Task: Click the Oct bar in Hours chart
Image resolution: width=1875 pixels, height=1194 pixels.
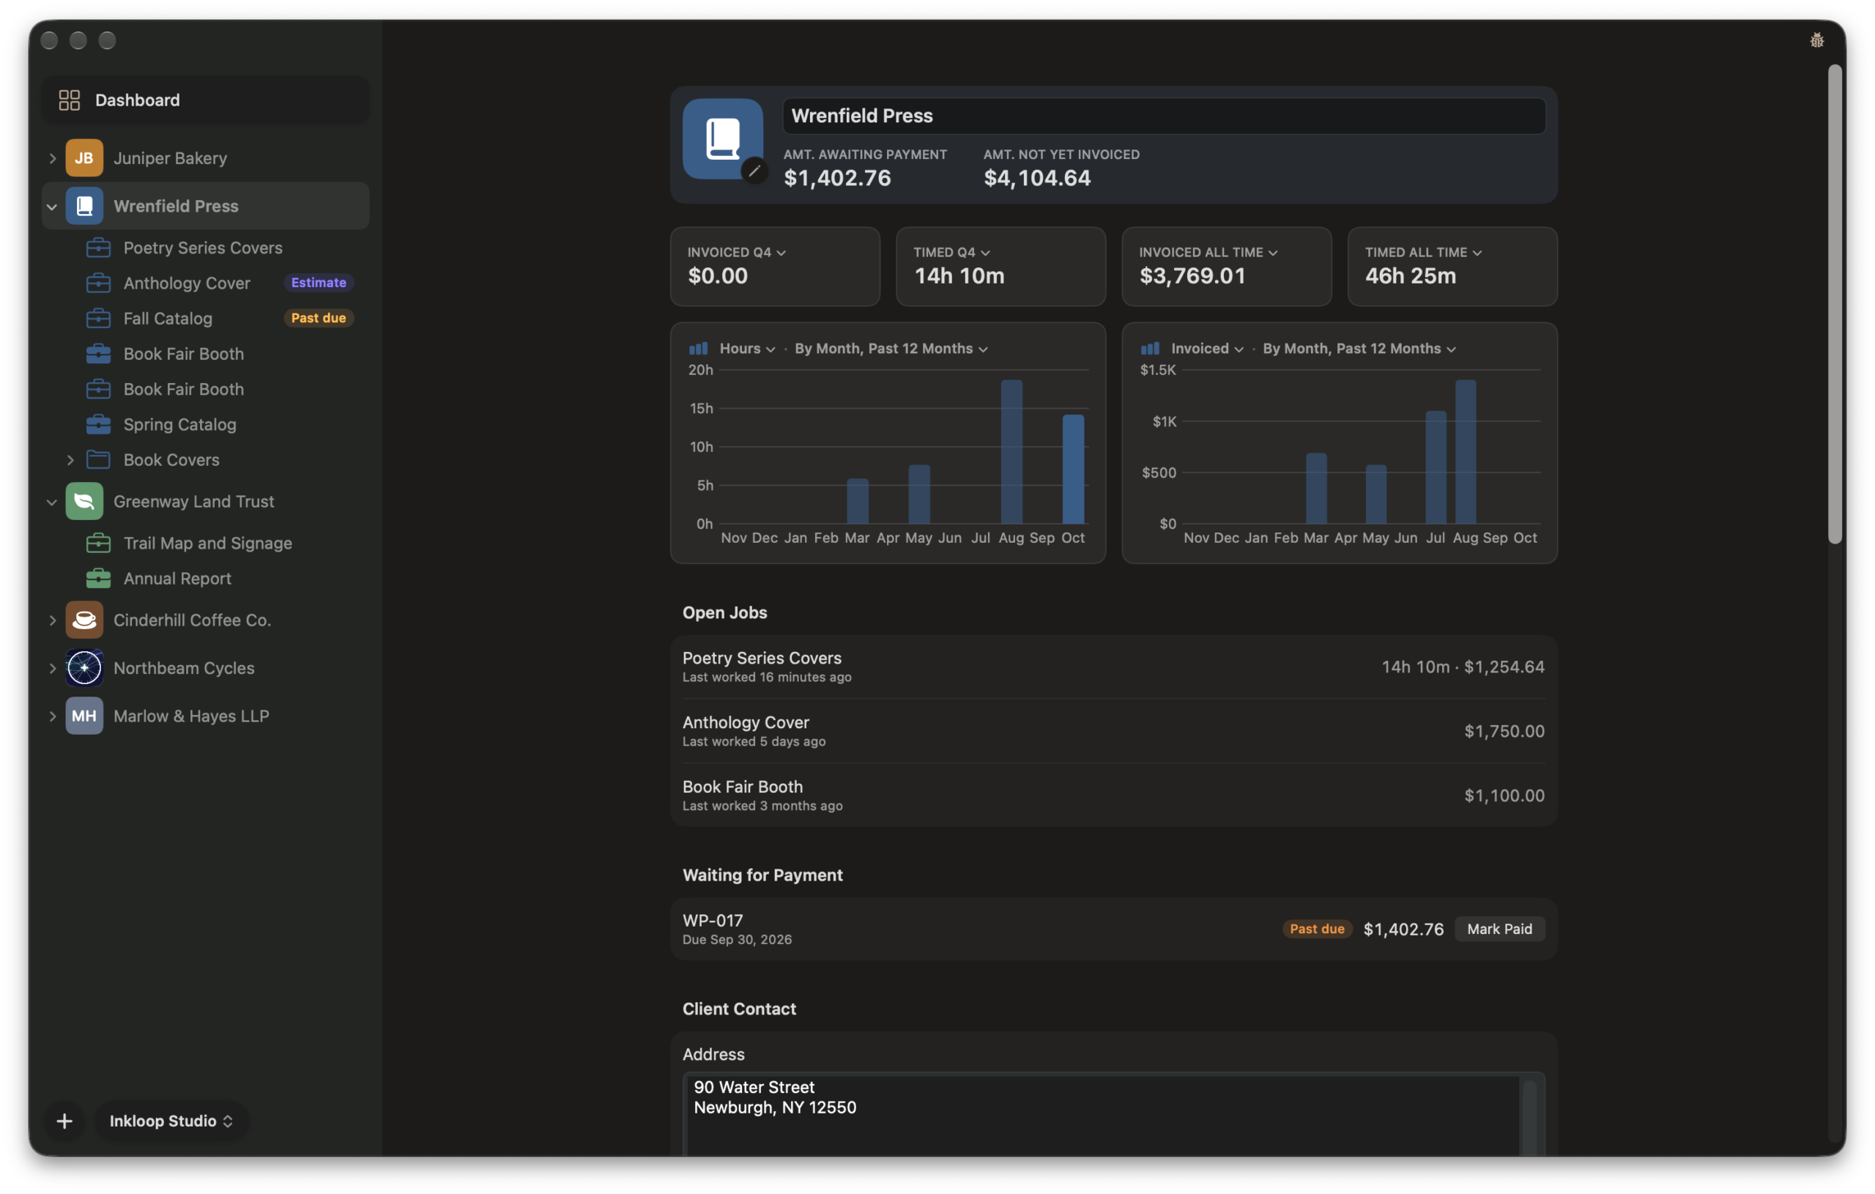Action: click(1073, 469)
